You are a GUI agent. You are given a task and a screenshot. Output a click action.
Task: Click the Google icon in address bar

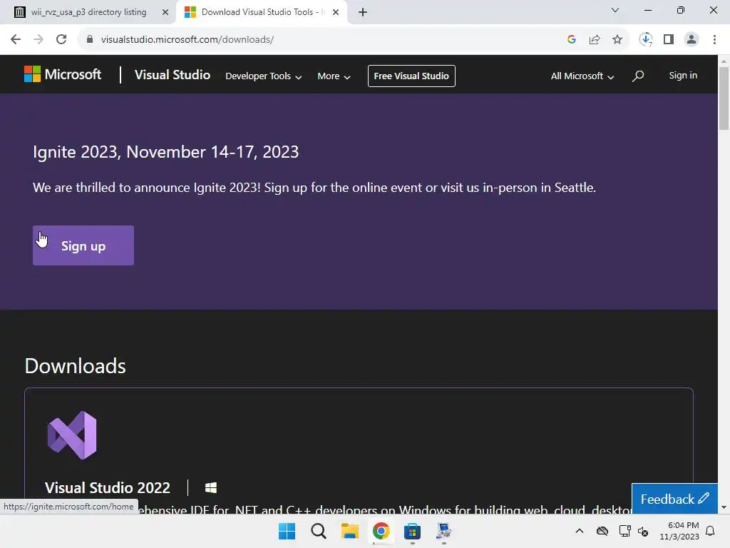coord(572,40)
